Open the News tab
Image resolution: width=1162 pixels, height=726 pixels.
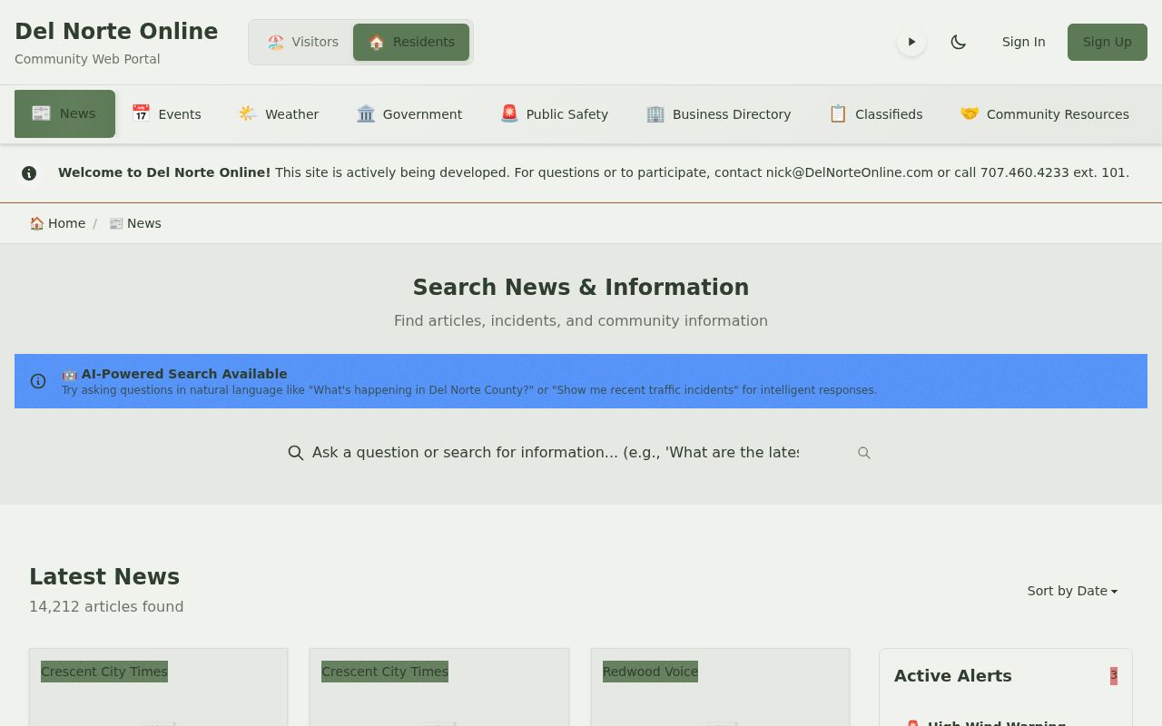[x=64, y=113]
